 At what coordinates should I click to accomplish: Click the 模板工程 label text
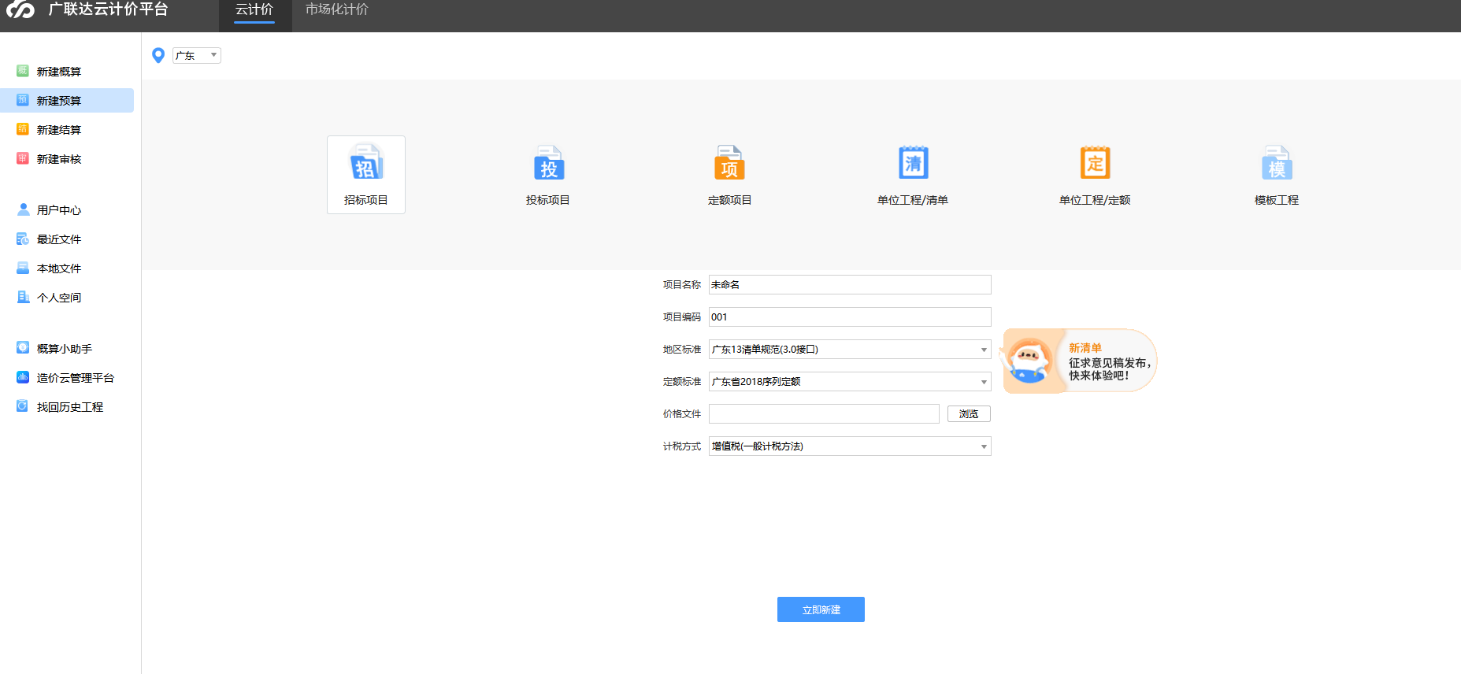pos(1277,200)
